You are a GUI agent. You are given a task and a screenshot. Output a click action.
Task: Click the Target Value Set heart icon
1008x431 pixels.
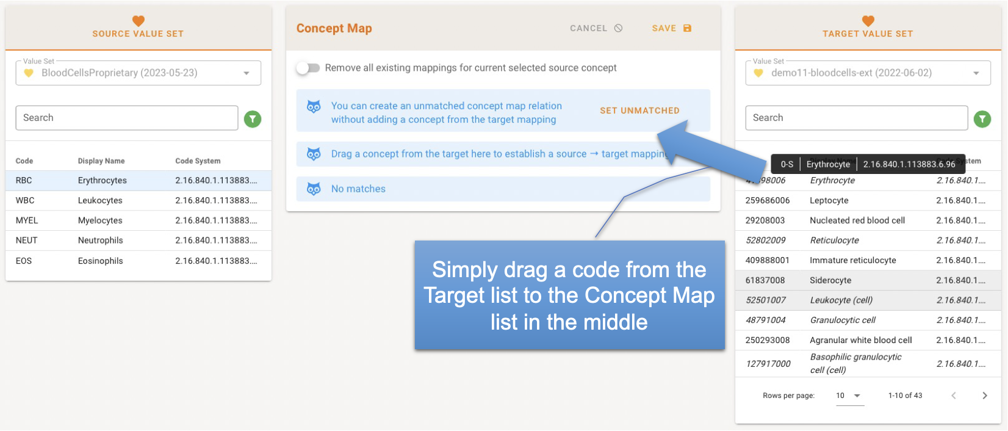click(x=868, y=21)
